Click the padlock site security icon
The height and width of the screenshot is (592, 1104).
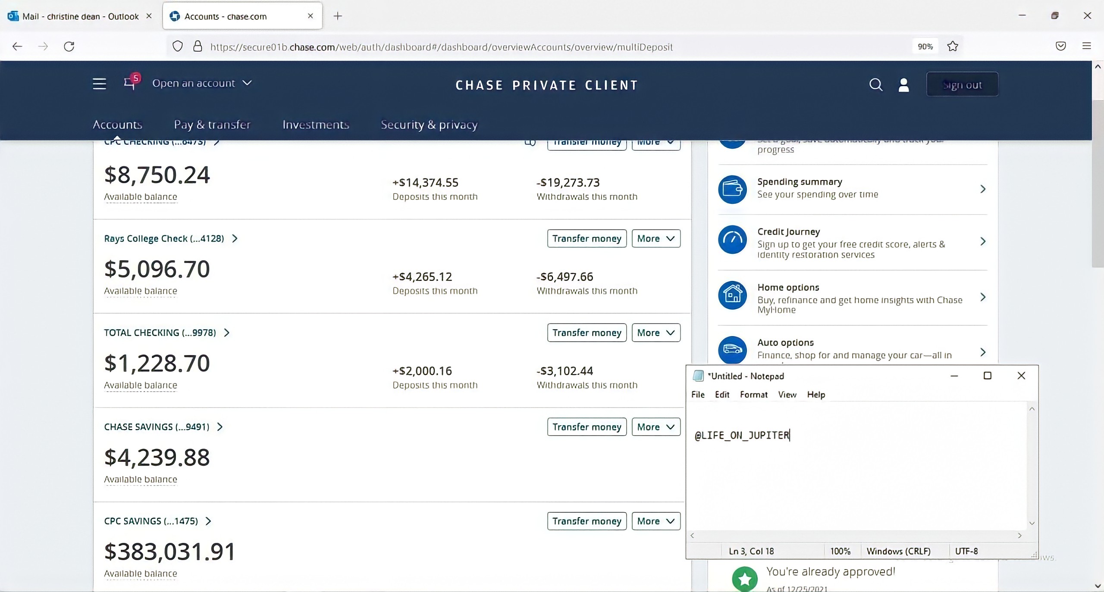[198, 46]
